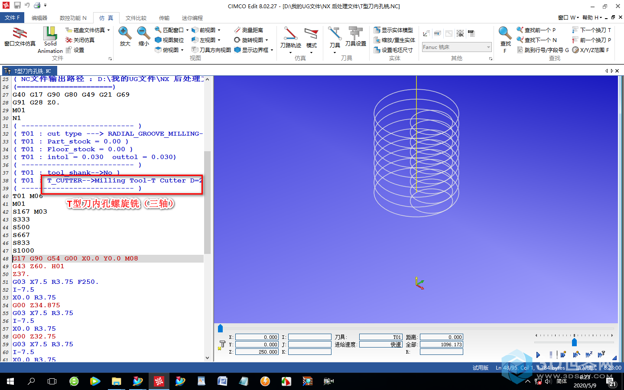
Task: Open the 刀具 tool dropdown
Action: (x=335, y=52)
